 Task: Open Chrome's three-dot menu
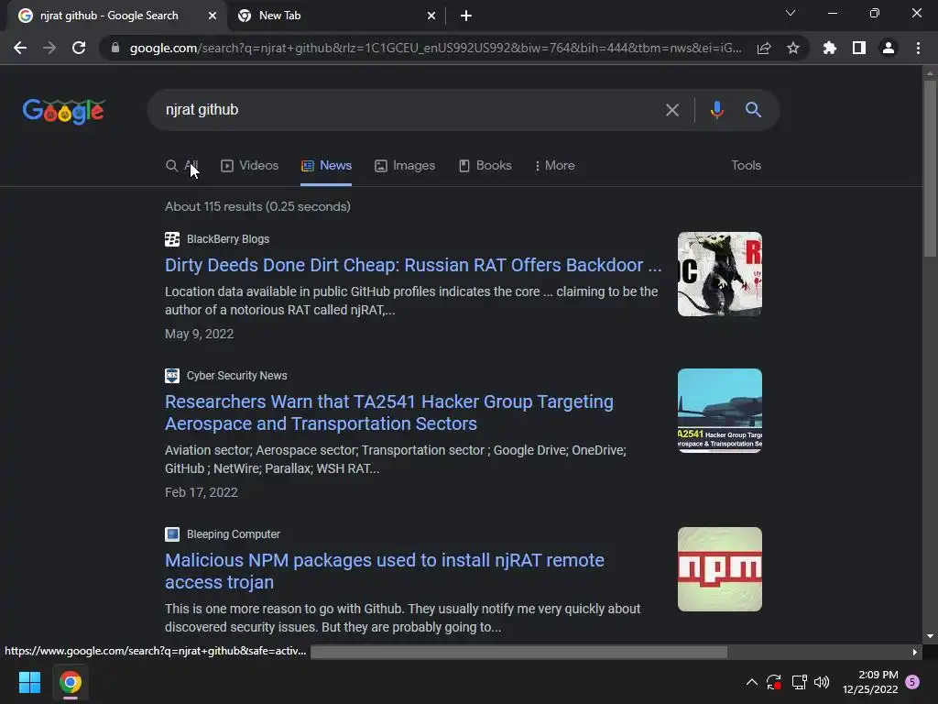point(918,48)
